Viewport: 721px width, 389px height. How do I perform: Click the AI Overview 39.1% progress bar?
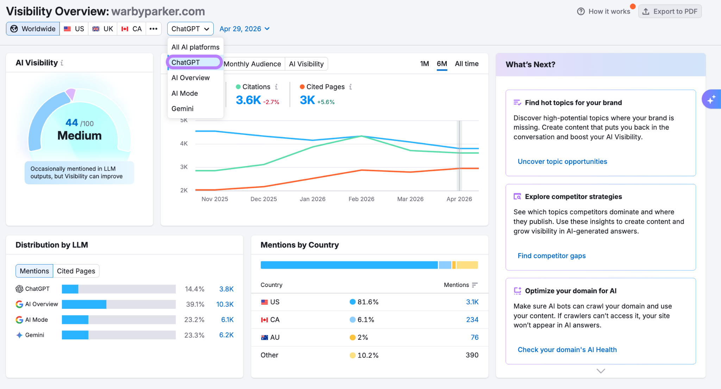pos(119,304)
